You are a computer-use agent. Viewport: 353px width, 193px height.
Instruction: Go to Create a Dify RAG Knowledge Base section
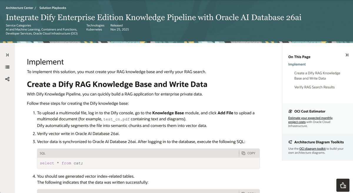pos(317,76)
